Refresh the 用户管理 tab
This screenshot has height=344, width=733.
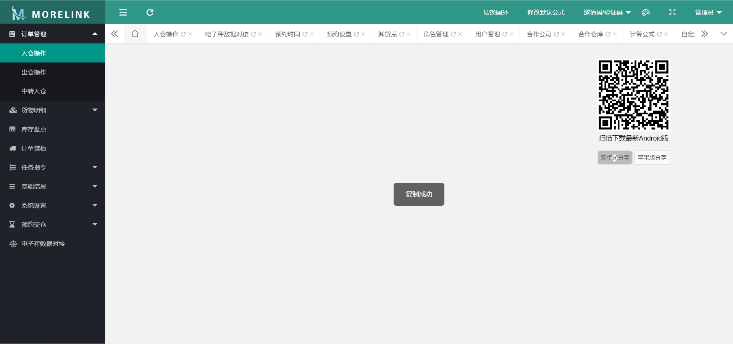pyautogui.click(x=505, y=34)
